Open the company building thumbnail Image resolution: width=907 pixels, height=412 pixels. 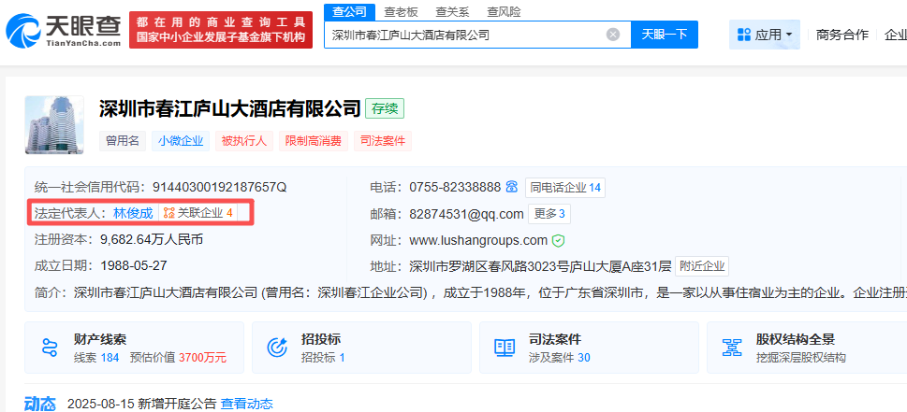click(x=54, y=124)
